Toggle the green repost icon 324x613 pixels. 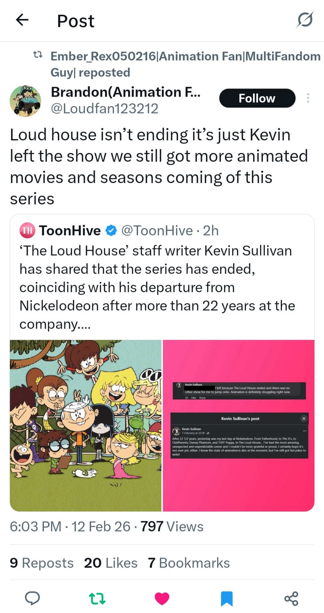[x=97, y=598]
